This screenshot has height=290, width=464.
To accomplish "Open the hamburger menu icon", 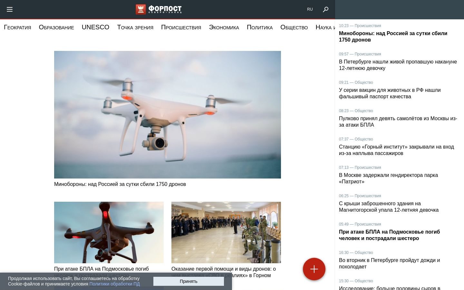I will pos(10,9).
